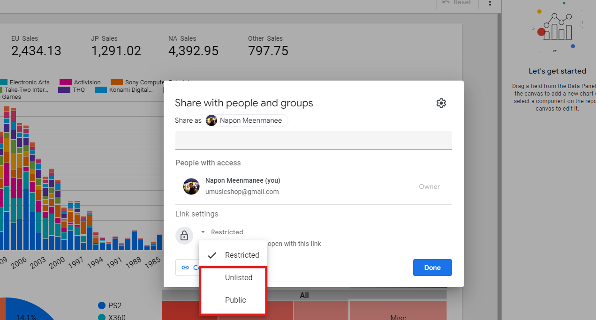Click the Reset undo arrow icon
This screenshot has width=596, height=320.
click(x=446, y=3)
